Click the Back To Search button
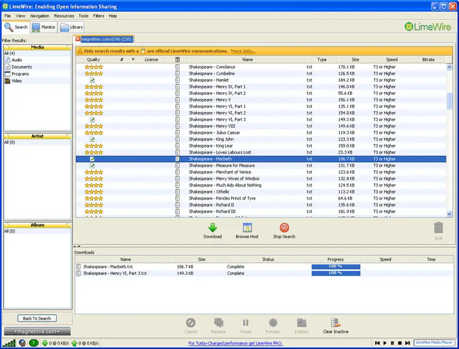The width and height of the screenshot is (459, 349). click(x=37, y=318)
